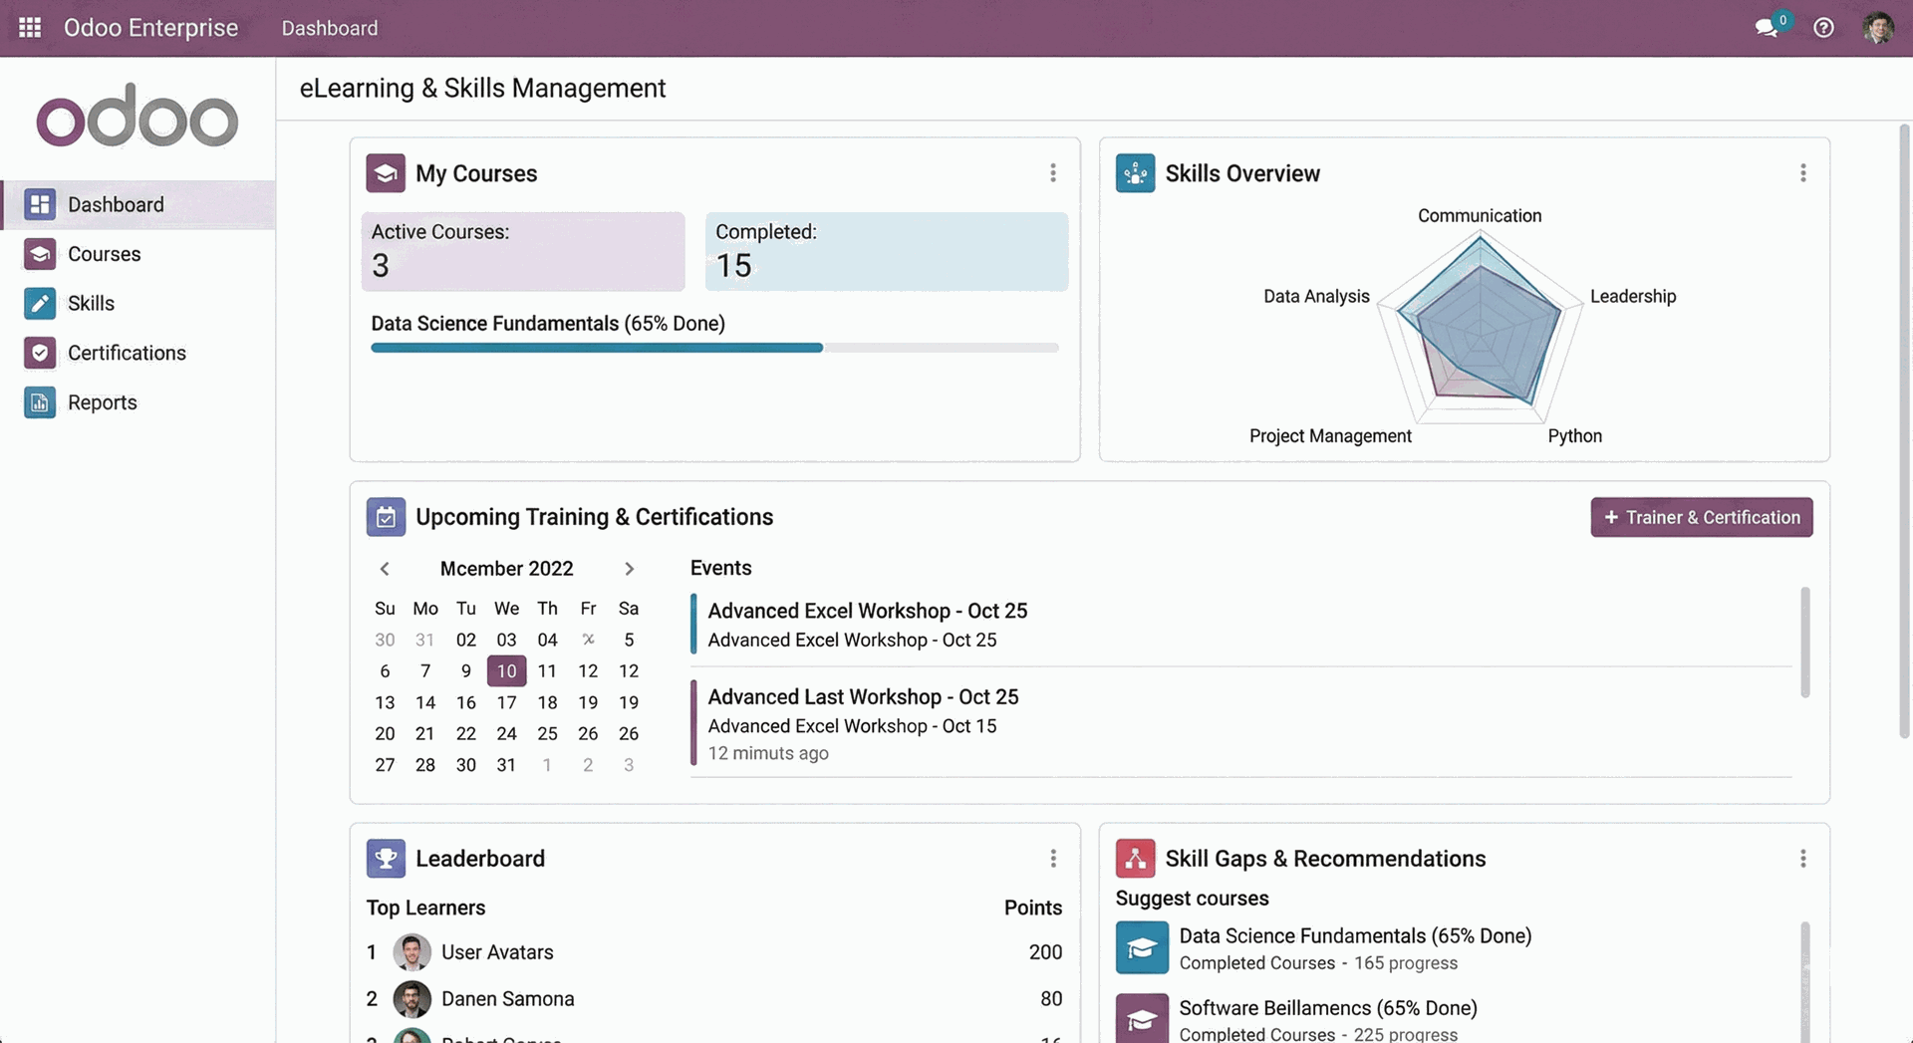
Task: Open the Odoo apps grid menu
Action: 29,28
